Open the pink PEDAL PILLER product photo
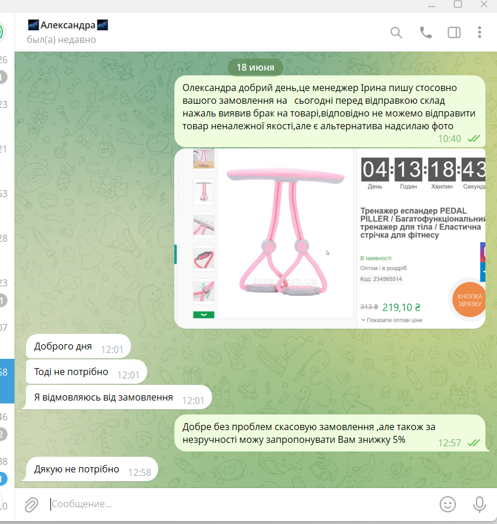This screenshot has width=497, height=524. [x=330, y=239]
